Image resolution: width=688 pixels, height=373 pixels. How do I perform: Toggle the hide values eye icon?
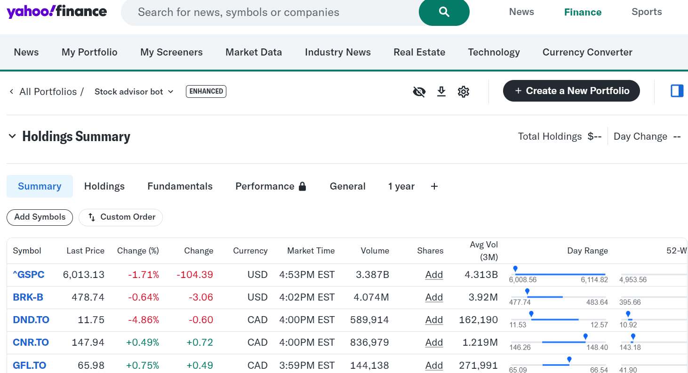[419, 91]
